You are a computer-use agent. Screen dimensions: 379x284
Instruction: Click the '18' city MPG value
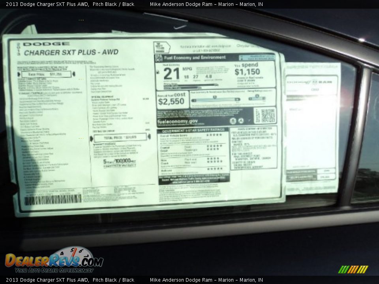tap(186, 77)
